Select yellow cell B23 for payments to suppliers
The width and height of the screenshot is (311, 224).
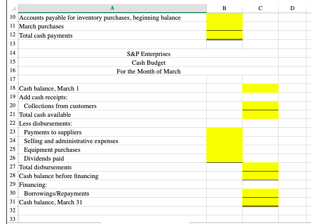(x=224, y=132)
